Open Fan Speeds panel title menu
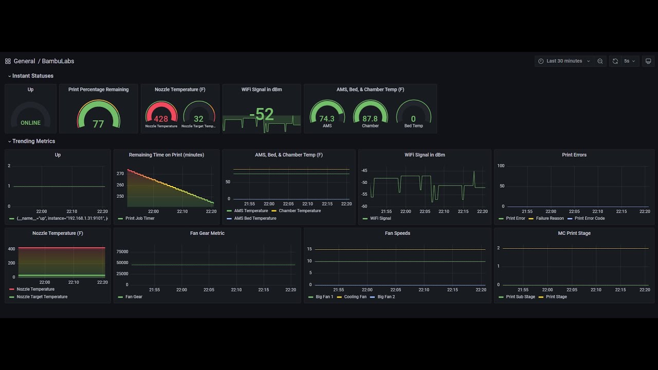Image resolution: width=658 pixels, height=370 pixels. [x=397, y=233]
